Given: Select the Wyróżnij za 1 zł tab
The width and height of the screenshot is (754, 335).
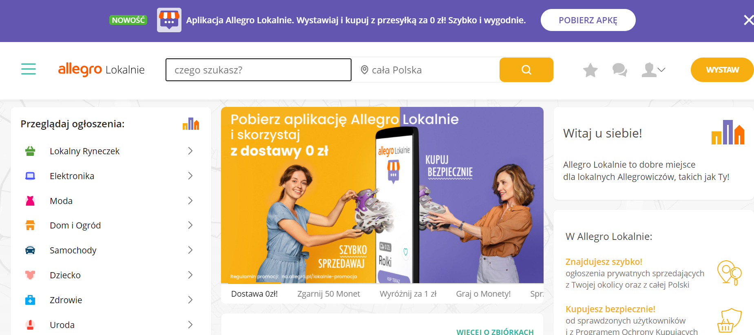Looking at the screenshot, I should tap(408, 294).
